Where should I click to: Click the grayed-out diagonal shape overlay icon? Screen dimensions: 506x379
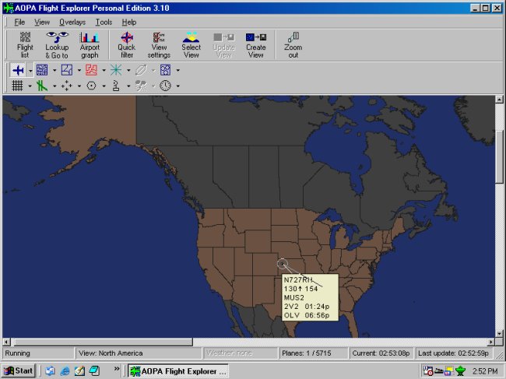[x=141, y=70]
